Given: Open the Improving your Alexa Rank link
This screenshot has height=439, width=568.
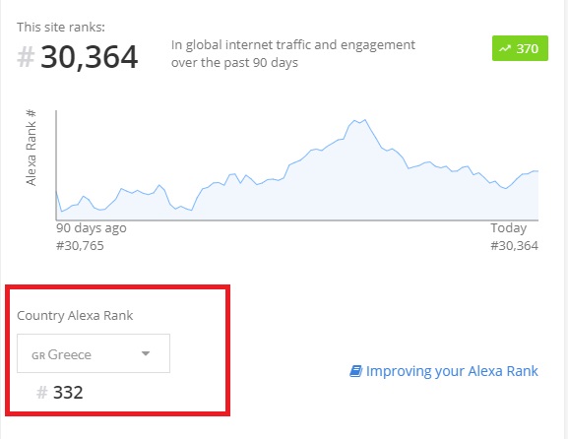Looking at the screenshot, I should [452, 371].
